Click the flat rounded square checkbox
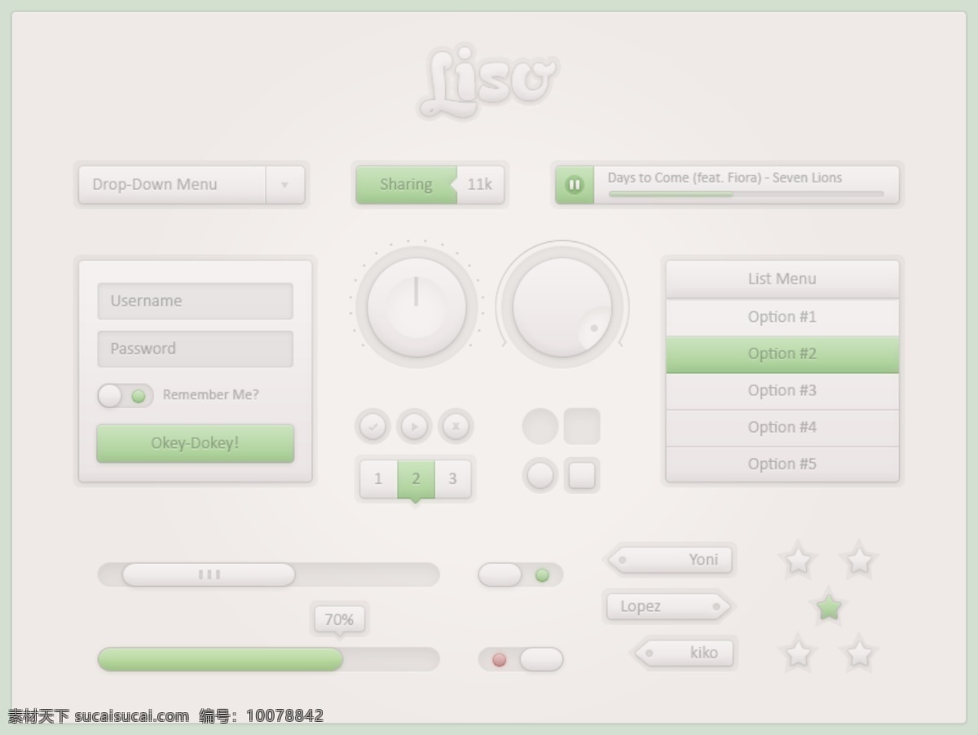 point(582,426)
